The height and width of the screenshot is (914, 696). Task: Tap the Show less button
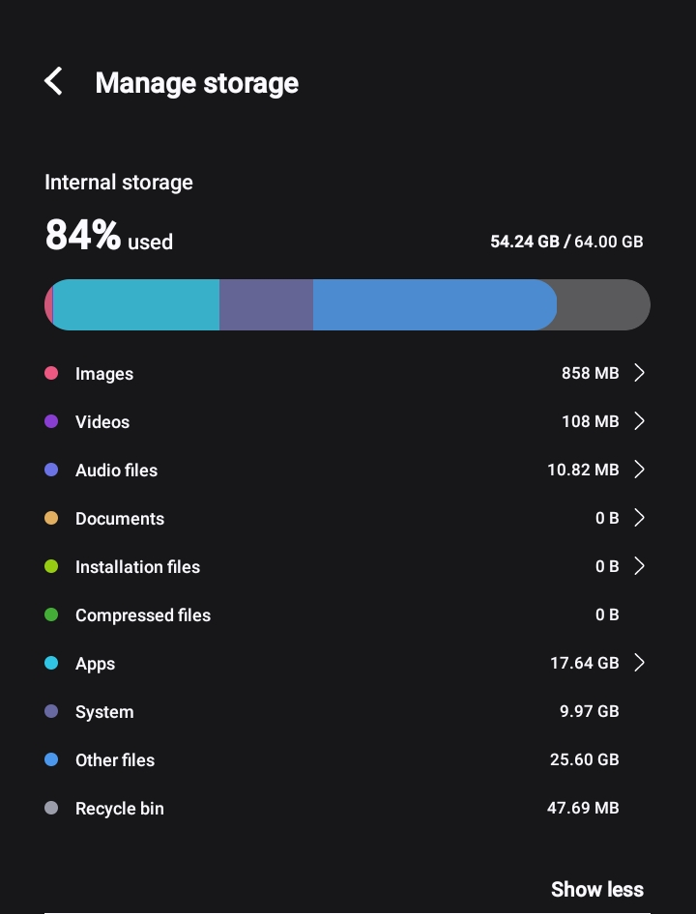click(x=596, y=889)
